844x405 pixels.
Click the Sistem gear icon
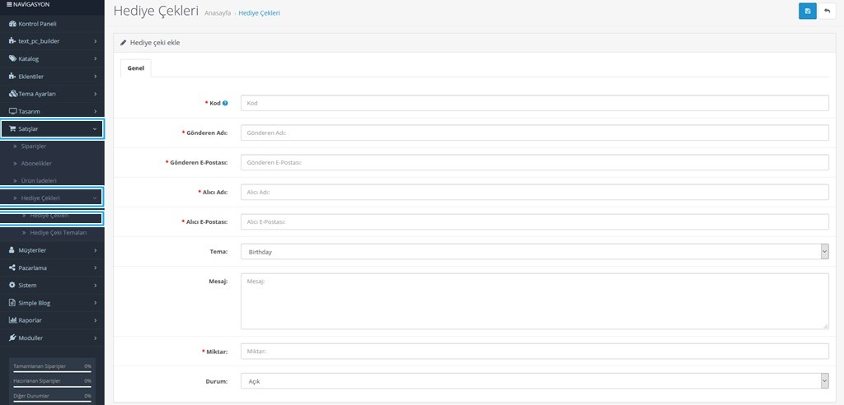click(x=12, y=285)
